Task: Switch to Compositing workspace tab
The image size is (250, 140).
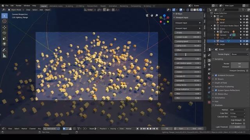Action: (136, 6)
